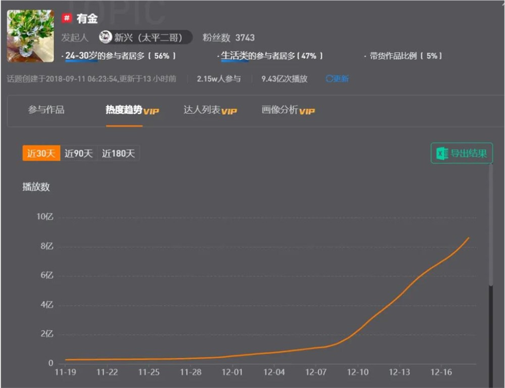Click the 9.43亿次播放 count
505x388 pixels.
click(x=284, y=79)
